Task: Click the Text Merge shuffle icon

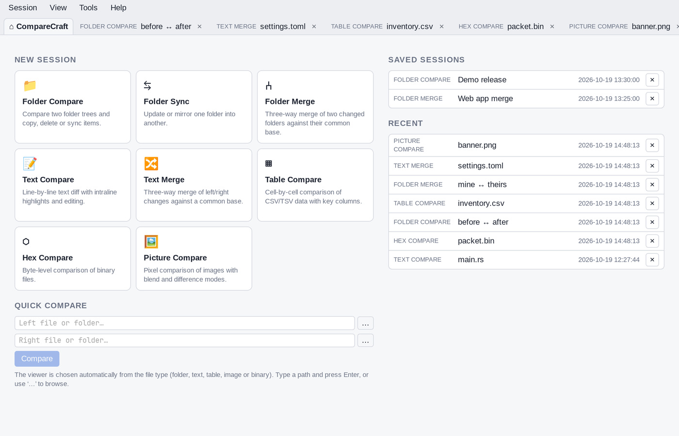Action: click(151, 164)
